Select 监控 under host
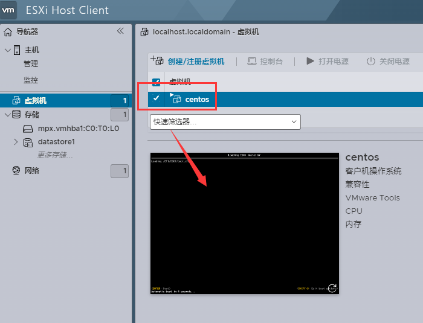 click(x=31, y=80)
